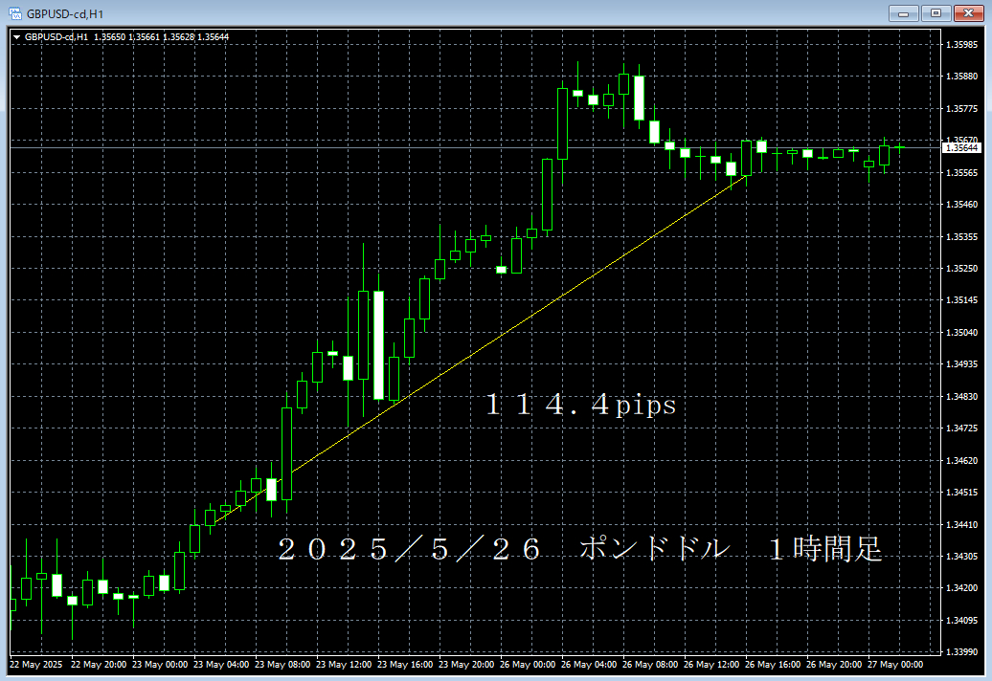Click the 1.35040 price axis label
992x681 pixels.
point(960,333)
